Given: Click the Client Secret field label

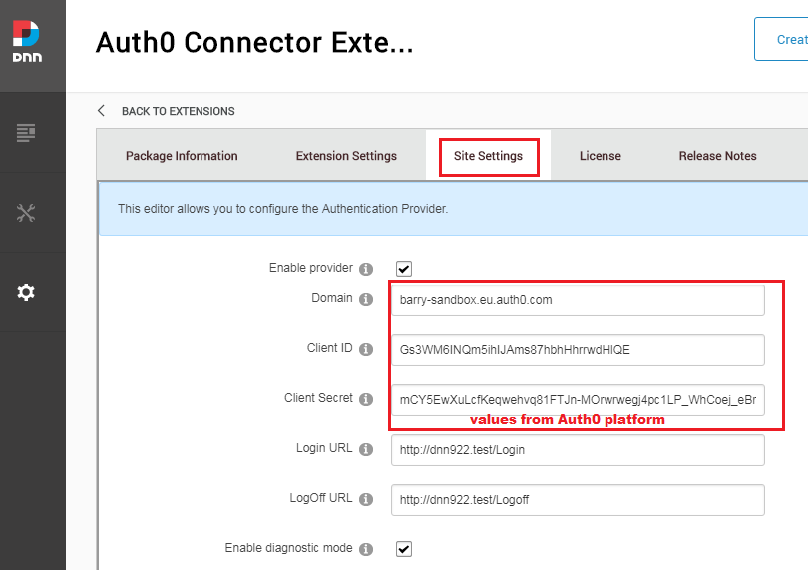Looking at the screenshot, I should 318,398.
